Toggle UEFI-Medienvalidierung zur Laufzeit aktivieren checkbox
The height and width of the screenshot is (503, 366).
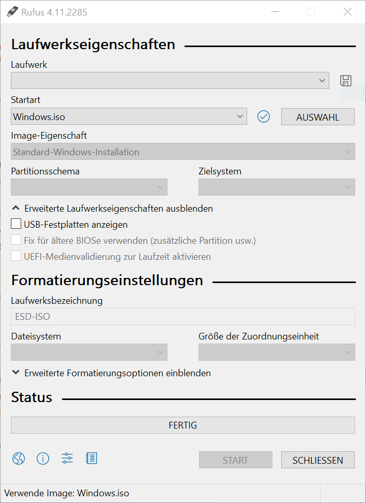16,256
